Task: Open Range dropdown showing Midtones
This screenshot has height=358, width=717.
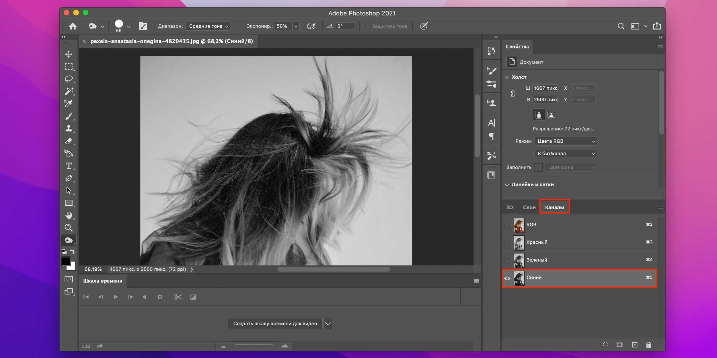Action: 208,26
